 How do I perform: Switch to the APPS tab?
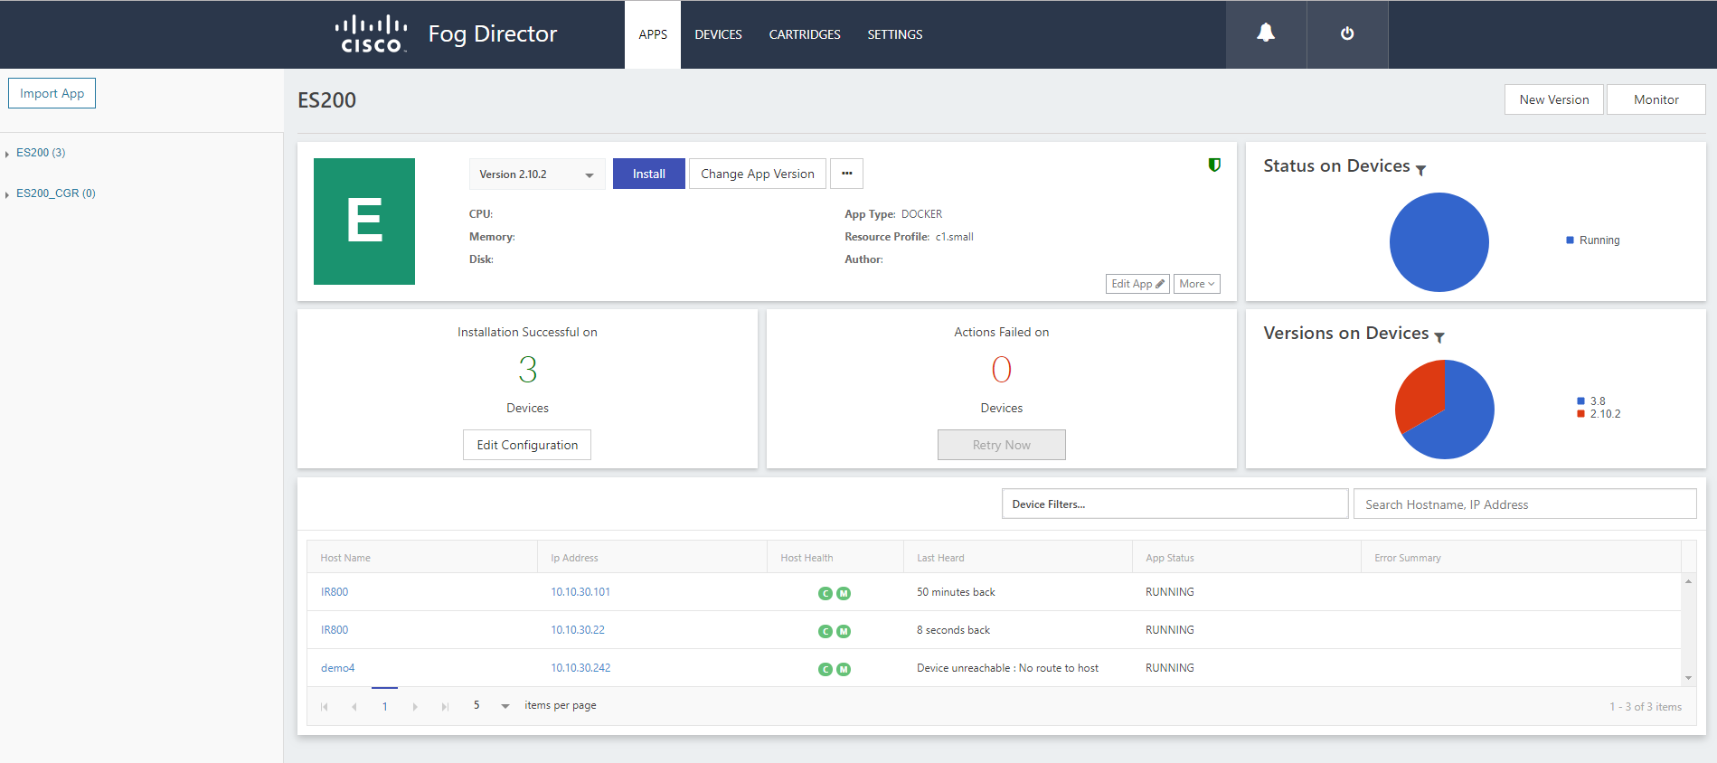(653, 34)
